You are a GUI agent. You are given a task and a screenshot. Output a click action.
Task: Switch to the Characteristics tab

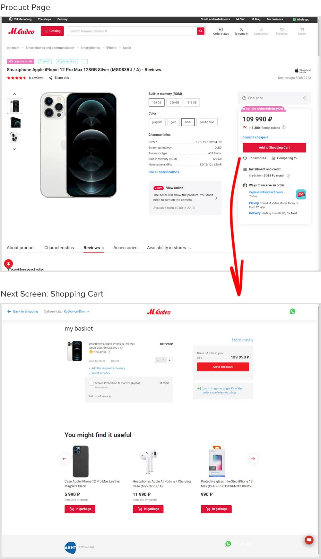tap(59, 248)
